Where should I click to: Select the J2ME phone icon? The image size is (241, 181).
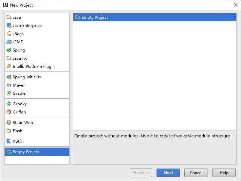[9, 42]
